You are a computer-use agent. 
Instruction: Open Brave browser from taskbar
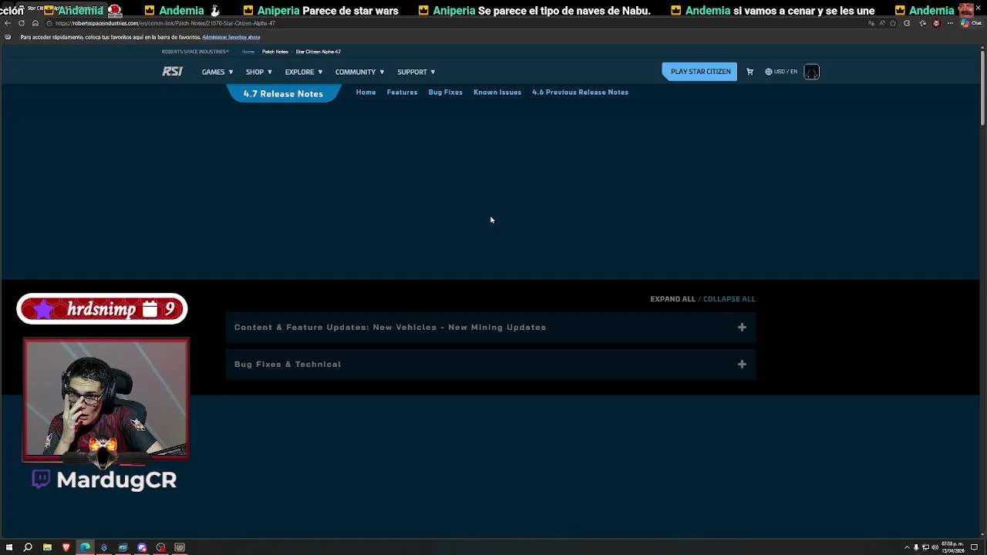click(66, 547)
